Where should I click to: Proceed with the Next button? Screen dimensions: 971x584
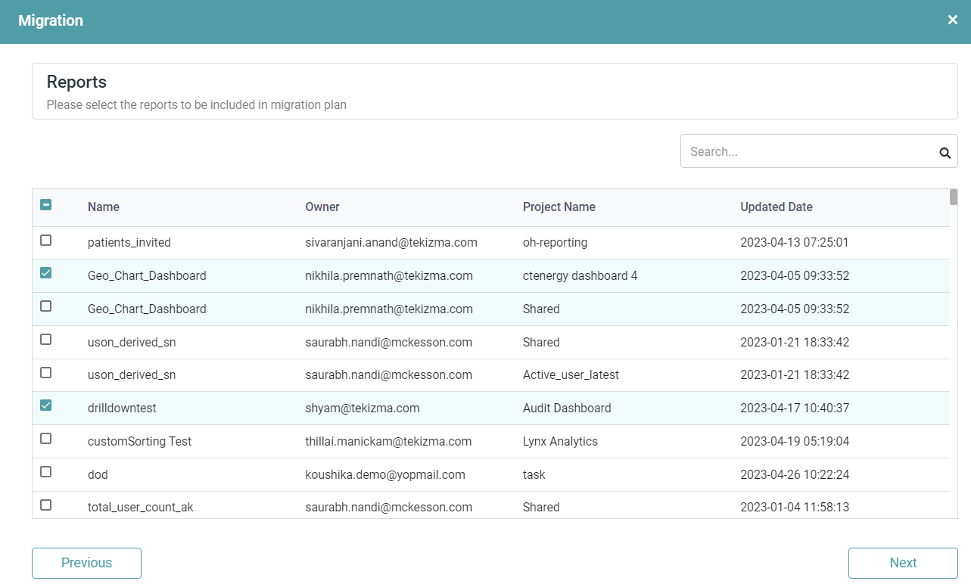pyautogui.click(x=903, y=563)
